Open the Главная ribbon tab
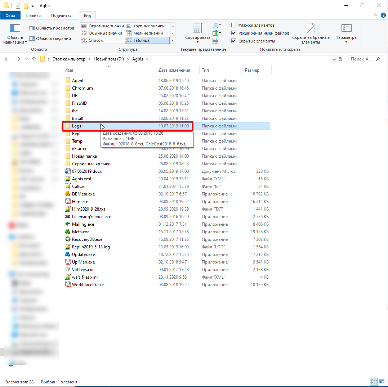The width and height of the screenshot is (388, 387). (33, 15)
